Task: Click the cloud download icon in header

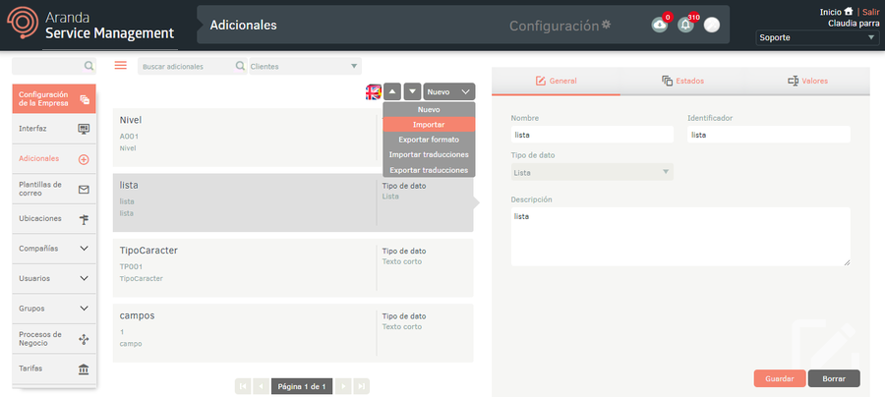Action: coord(660,26)
